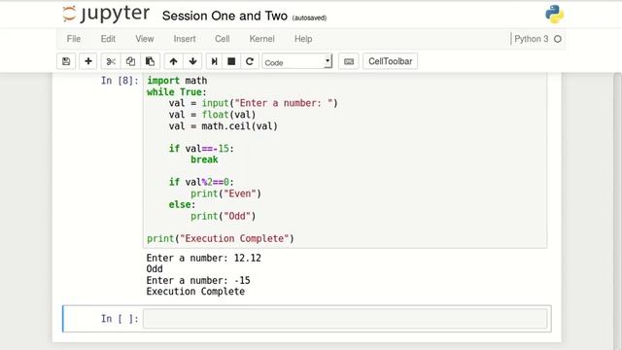Open the View menu
Screen dimensions: 622x350
145,39
